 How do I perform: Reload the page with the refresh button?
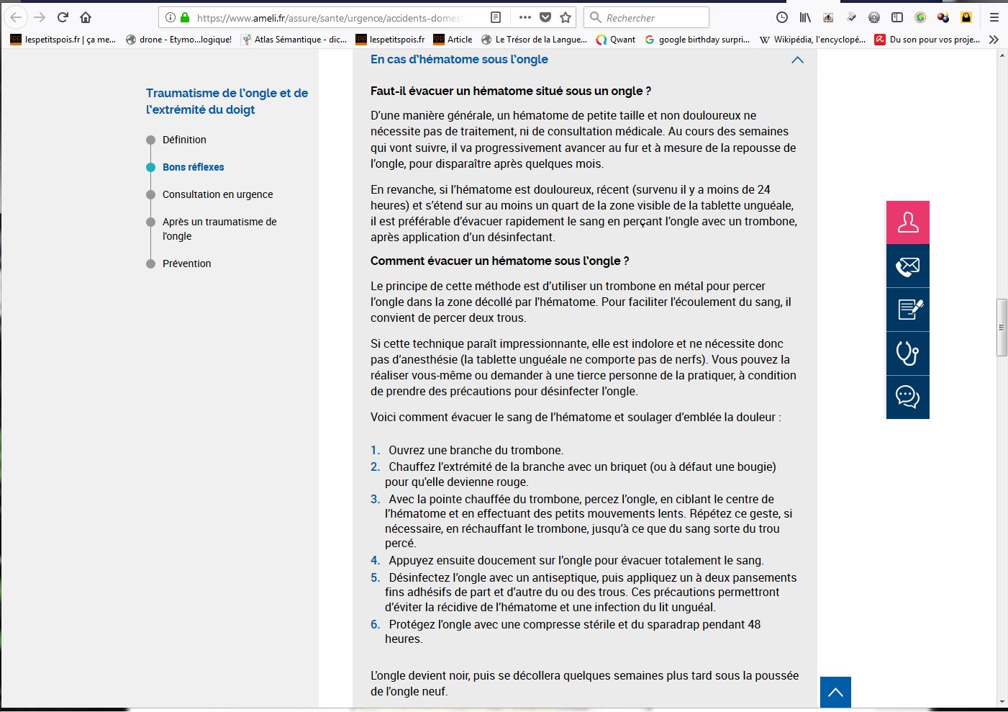(63, 17)
